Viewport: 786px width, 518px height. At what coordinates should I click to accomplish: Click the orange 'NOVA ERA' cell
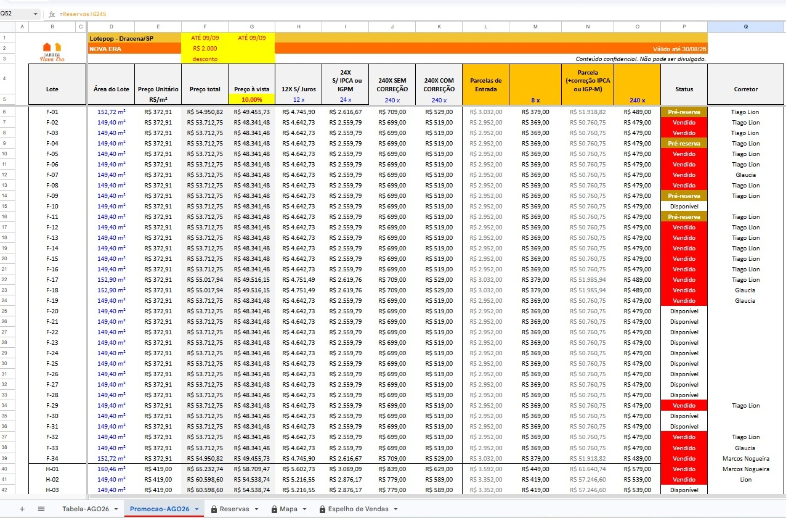(x=135, y=48)
